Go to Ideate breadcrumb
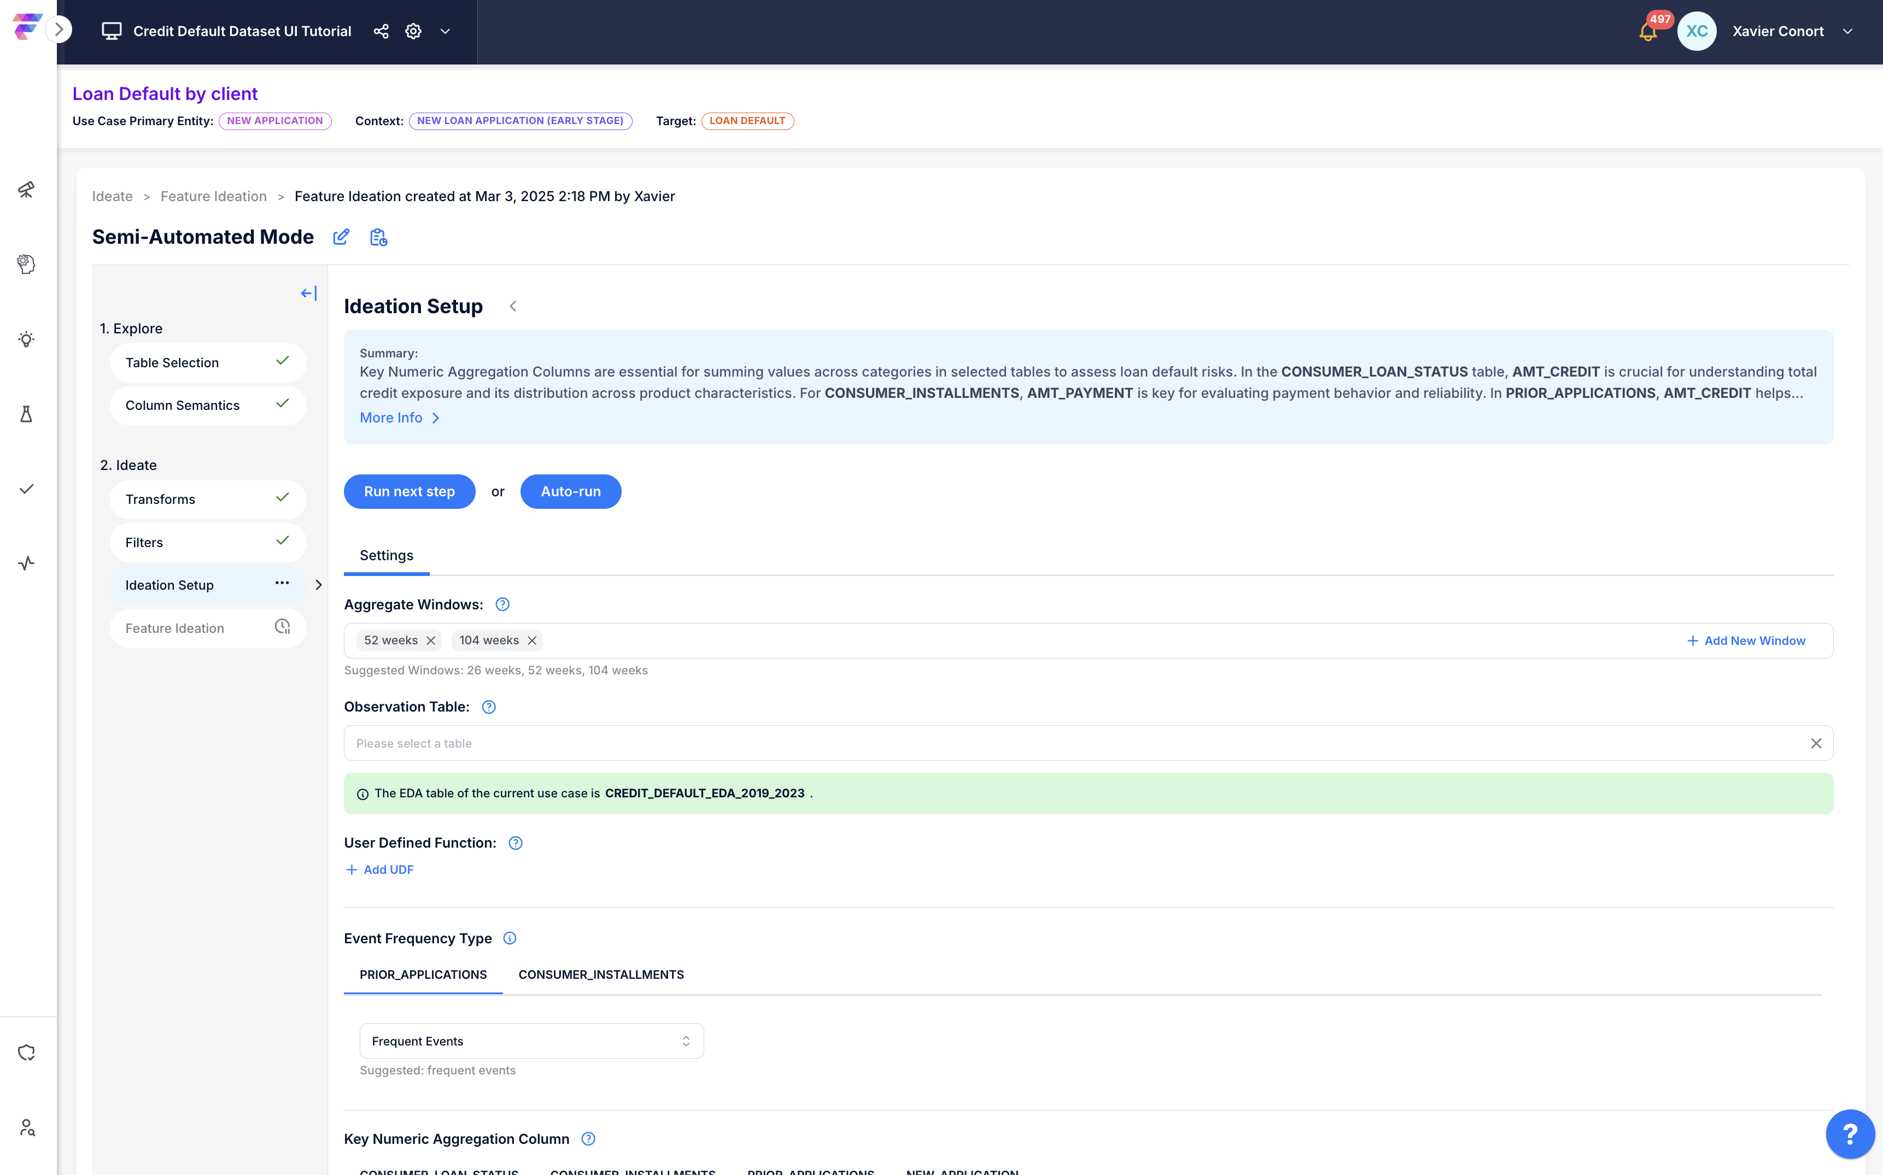Image resolution: width=1883 pixels, height=1175 pixels. pos(112,196)
